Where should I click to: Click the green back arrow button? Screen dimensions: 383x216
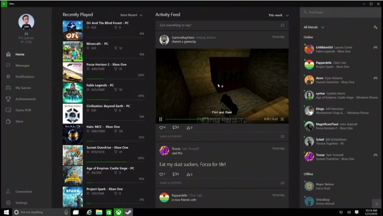(x=4, y=4)
